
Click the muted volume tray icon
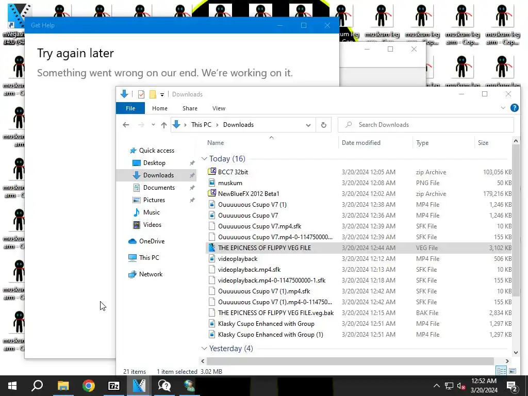pos(461,386)
